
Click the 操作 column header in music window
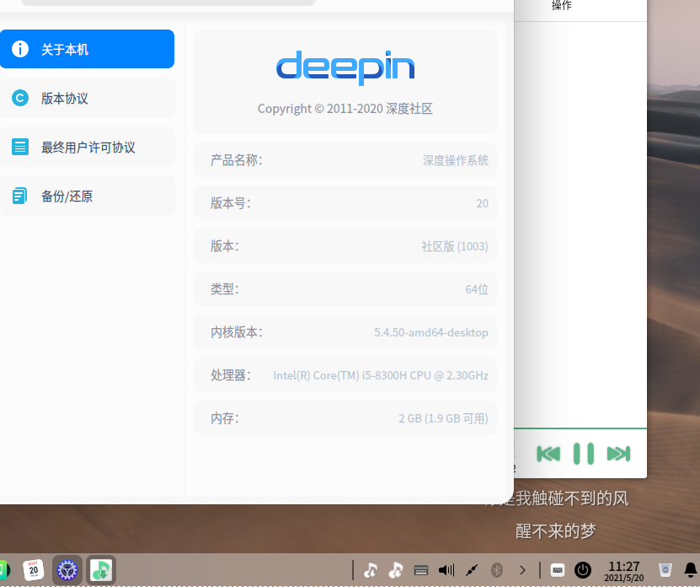(562, 5)
